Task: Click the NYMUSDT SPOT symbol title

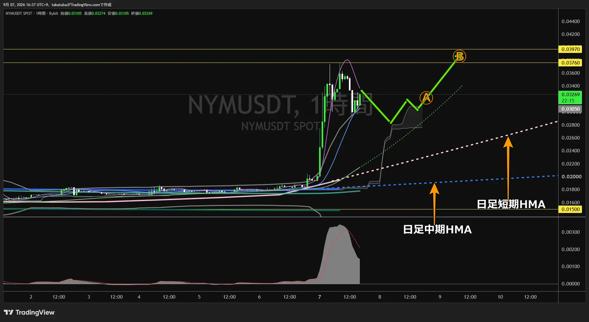Action: [x=19, y=13]
